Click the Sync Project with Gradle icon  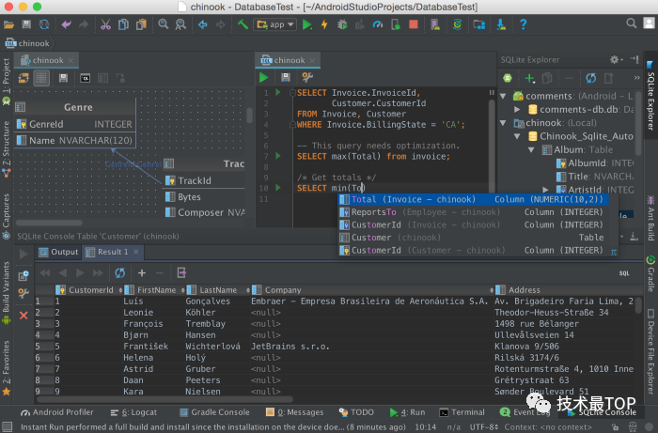[458, 24]
